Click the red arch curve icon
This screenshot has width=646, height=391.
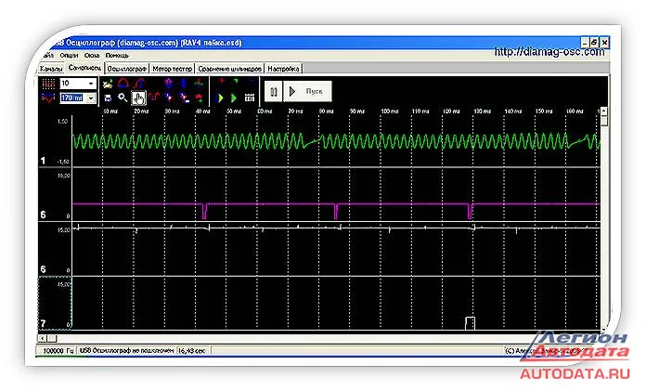tap(123, 84)
